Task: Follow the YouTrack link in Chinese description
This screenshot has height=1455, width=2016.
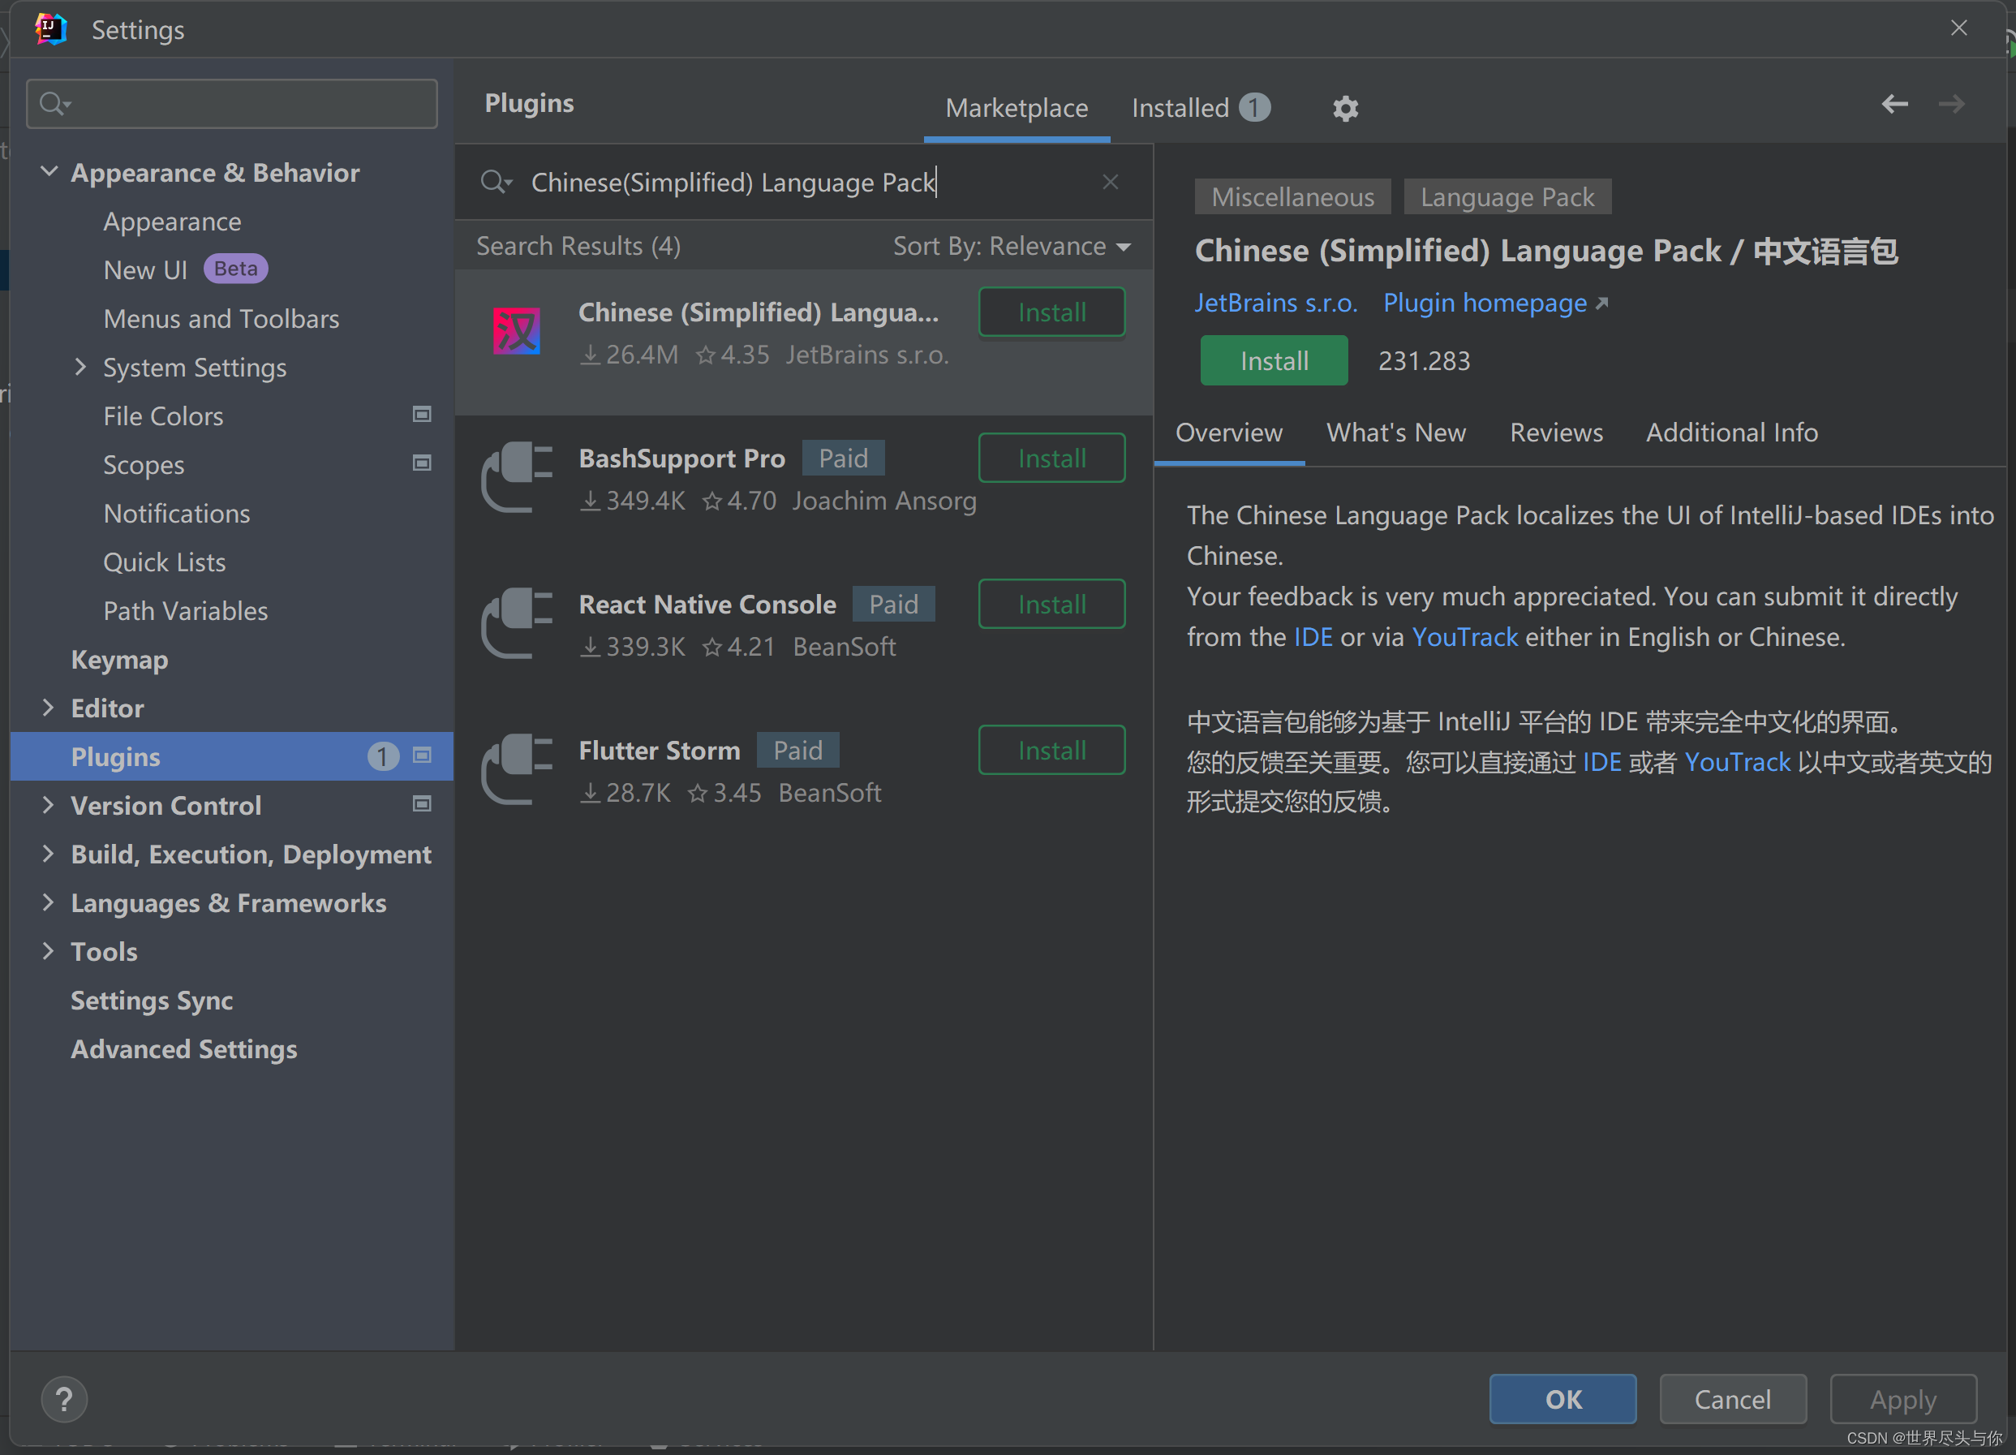Action: 1737,762
